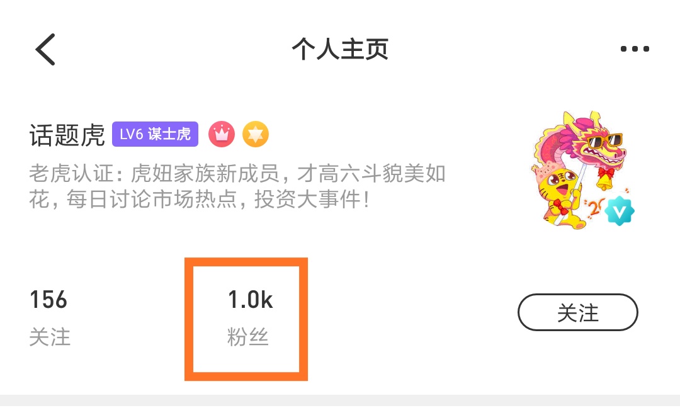680x413 pixels.
Task: Tap the red bell under the dragon
Action: (605, 179)
